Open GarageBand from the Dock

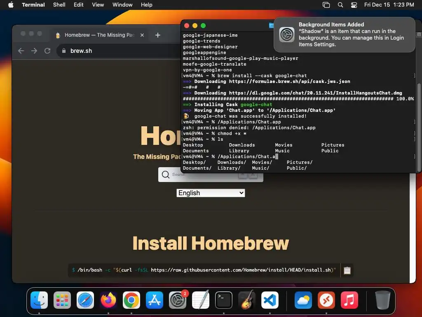point(247,300)
